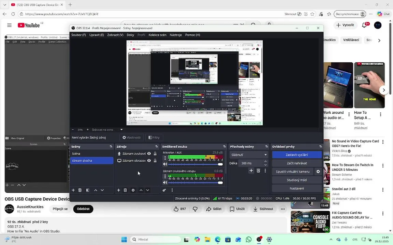Viewport: 393px width, 245px height.
Task: Show hidden system tray icons chevron
Action: point(331,240)
